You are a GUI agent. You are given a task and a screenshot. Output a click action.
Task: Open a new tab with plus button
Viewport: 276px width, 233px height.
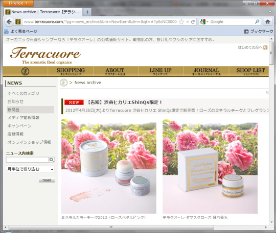point(87,12)
